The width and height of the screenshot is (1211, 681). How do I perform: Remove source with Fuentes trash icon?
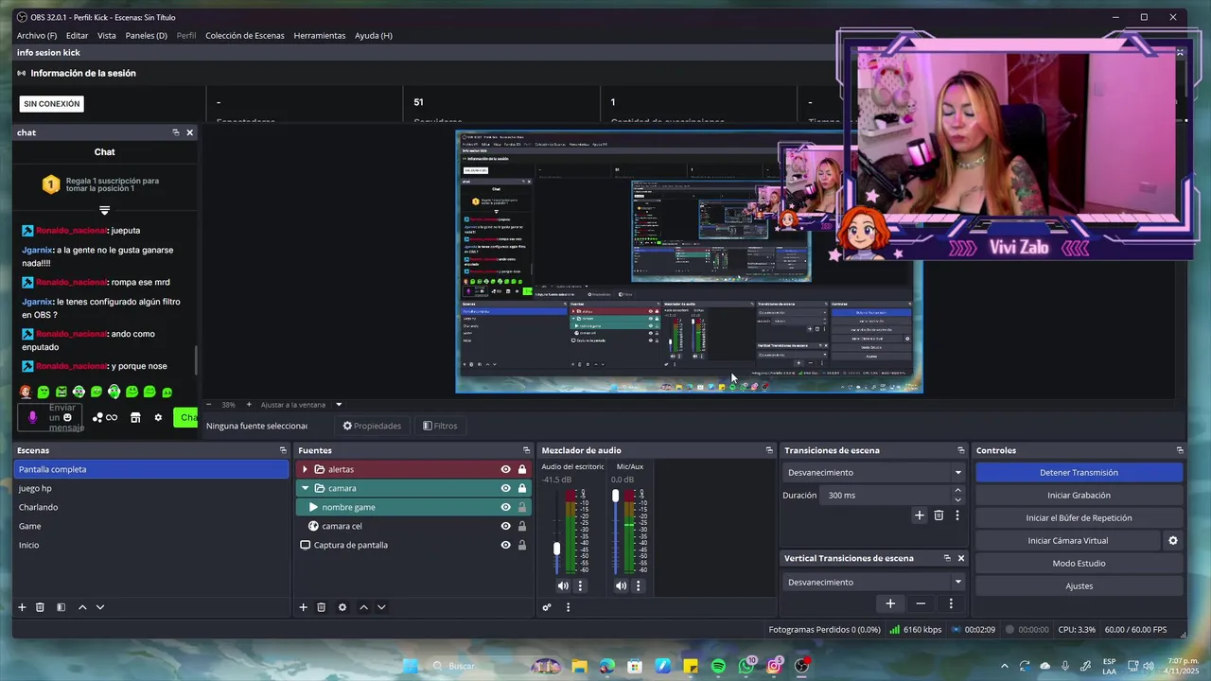(x=321, y=607)
